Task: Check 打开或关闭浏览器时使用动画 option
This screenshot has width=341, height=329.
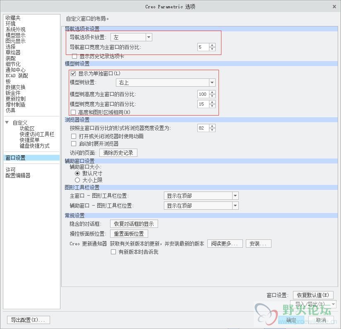Action: coord(74,136)
